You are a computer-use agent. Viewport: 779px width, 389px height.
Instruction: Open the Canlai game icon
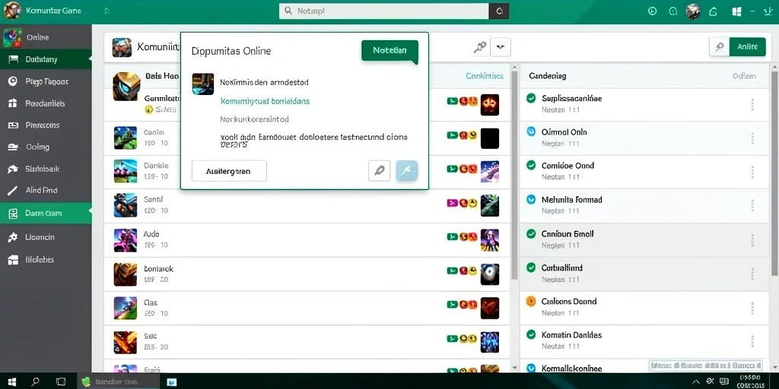126,138
